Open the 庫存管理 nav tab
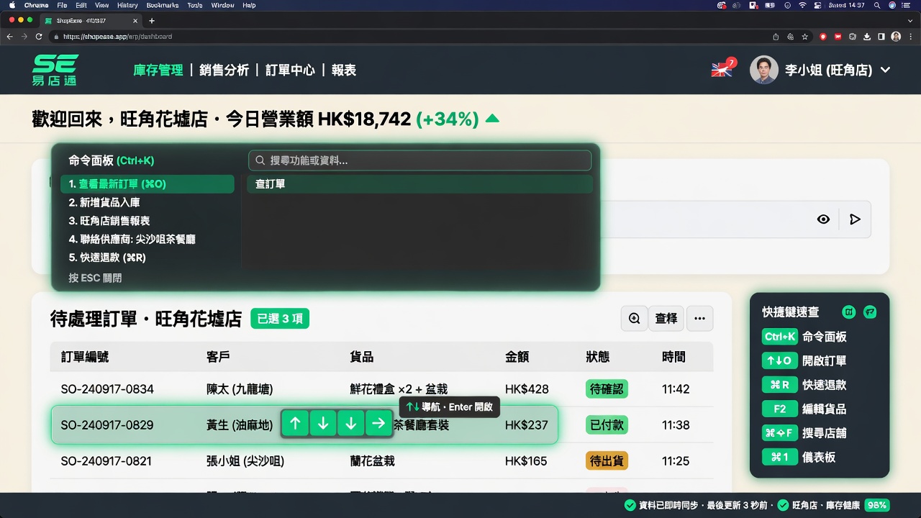921x518 pixels. (x=158, y=70)
